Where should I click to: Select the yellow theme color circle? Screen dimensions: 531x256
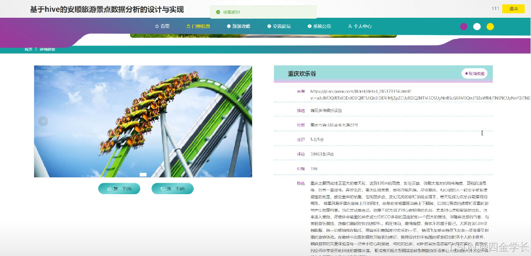490,27
